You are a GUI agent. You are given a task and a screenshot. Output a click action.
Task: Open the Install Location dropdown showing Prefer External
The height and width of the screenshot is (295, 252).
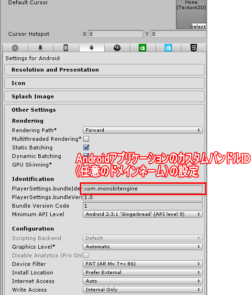click(142, 273)
